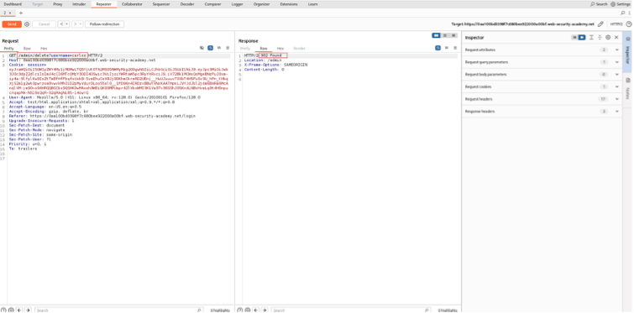634x313 pixels.
Task: Open the Logger tab
Action: point(238,4)
